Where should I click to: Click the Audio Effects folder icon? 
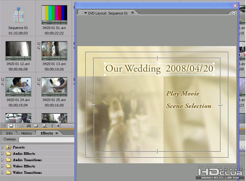tap(9, 154)
